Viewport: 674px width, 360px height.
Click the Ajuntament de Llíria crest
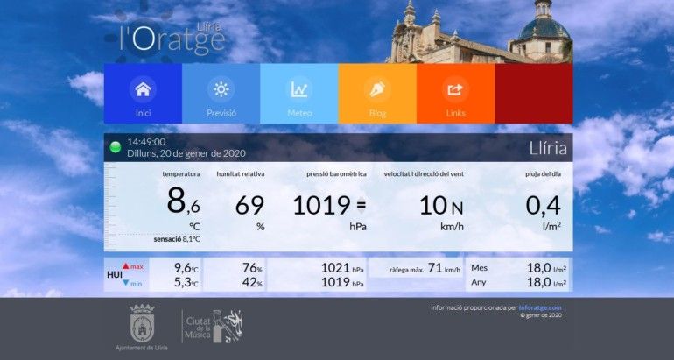[x=142, y=323]
